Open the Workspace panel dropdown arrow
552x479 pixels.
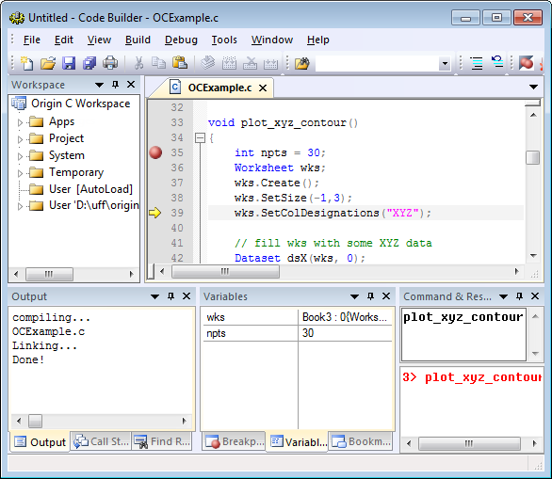tap(99, 85)
